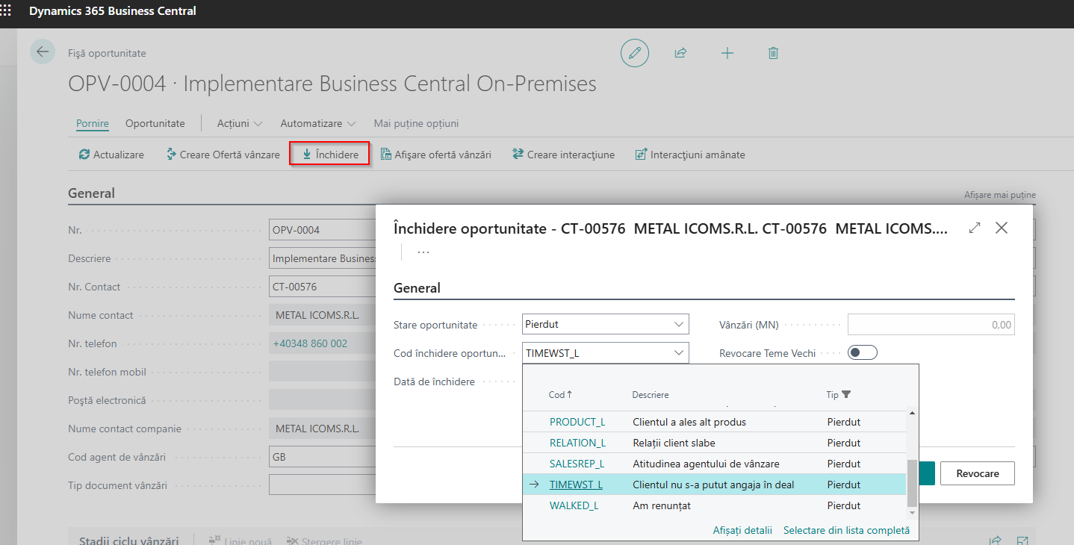Viewport: 1074px width, 545px height.
Task: Select the WALKED_L code
Action: 574,505
